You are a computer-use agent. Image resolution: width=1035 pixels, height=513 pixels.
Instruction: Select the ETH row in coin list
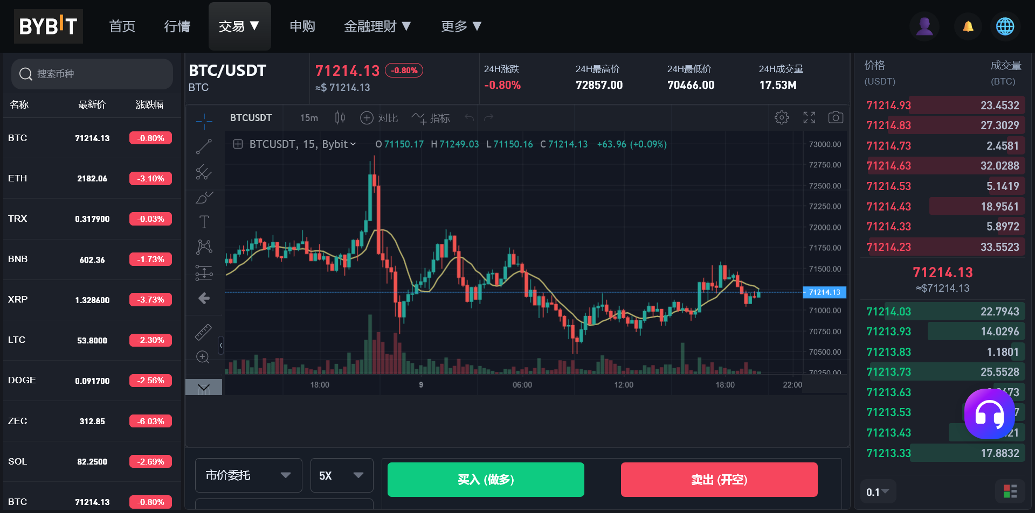click(92, 178)
